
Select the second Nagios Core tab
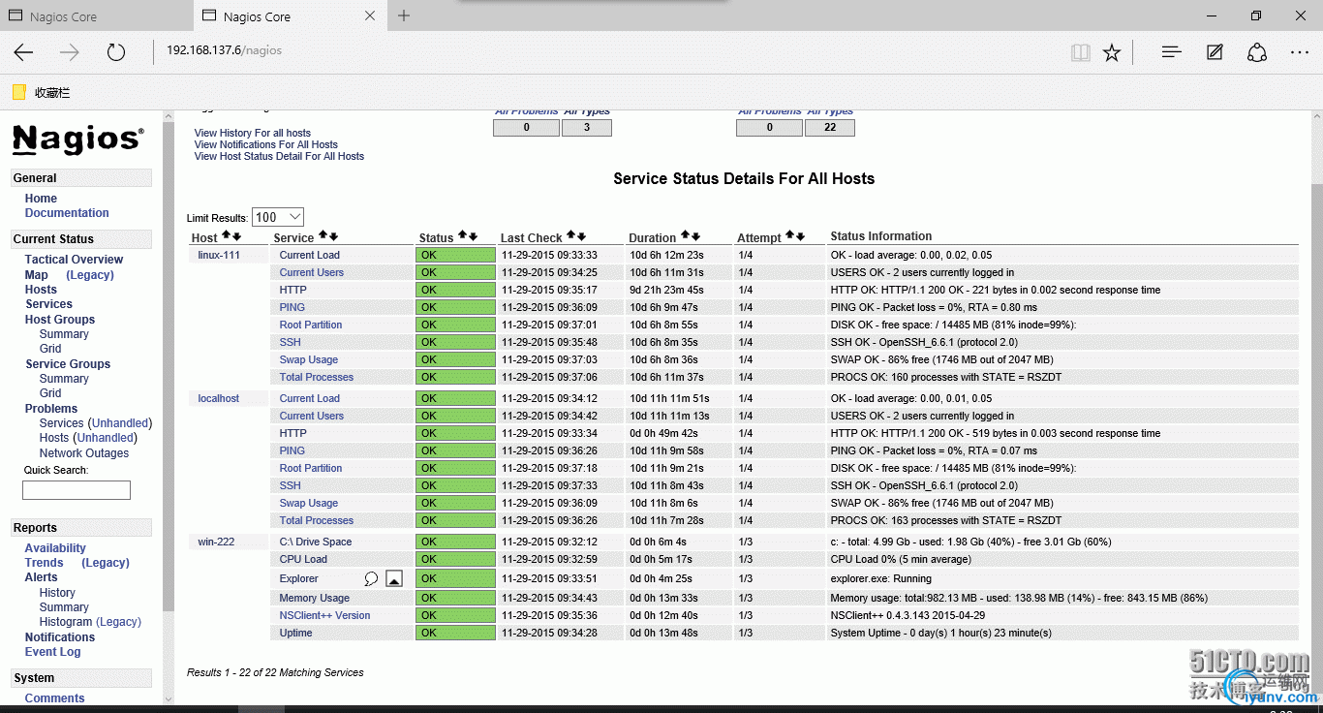[291, 16]
